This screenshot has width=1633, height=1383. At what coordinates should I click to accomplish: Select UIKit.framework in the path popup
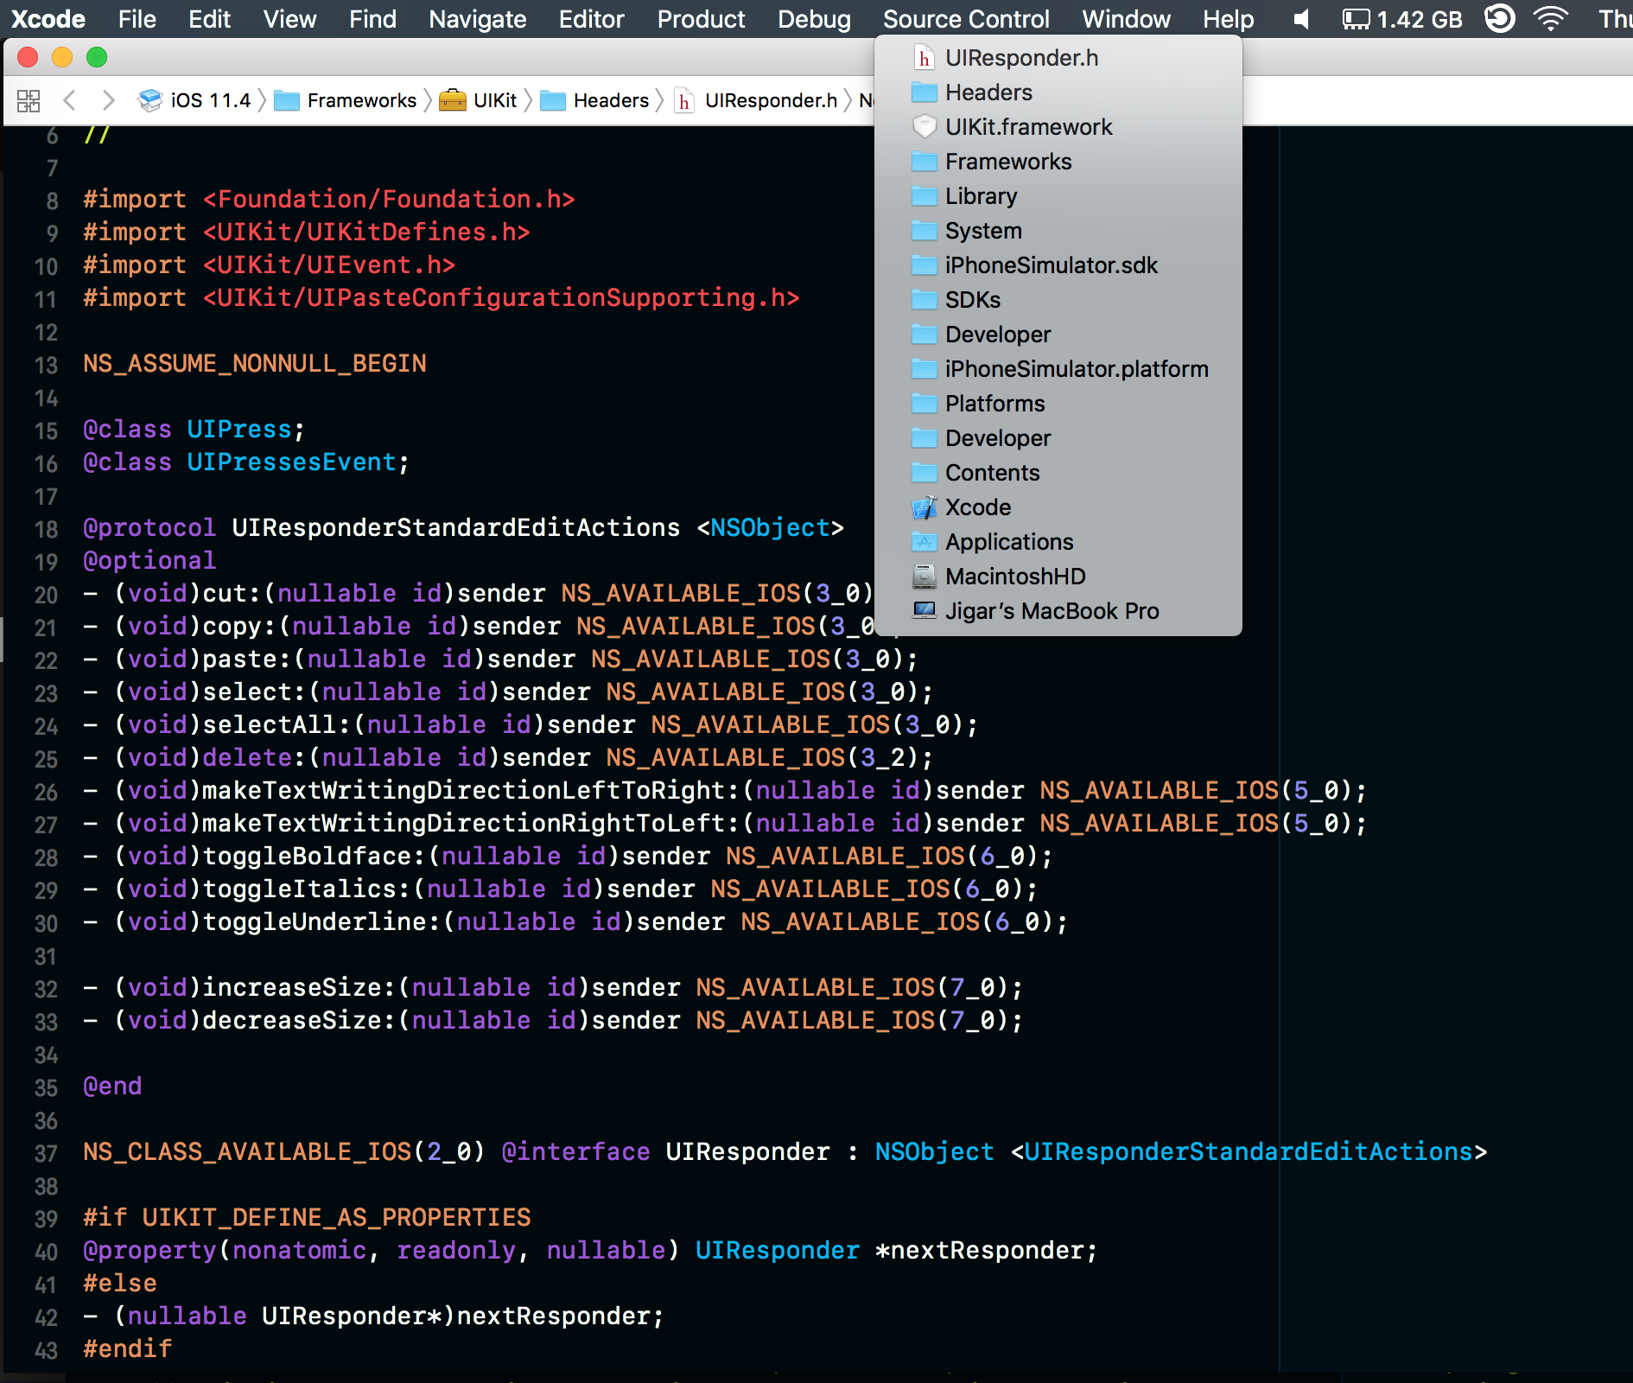1058,127
